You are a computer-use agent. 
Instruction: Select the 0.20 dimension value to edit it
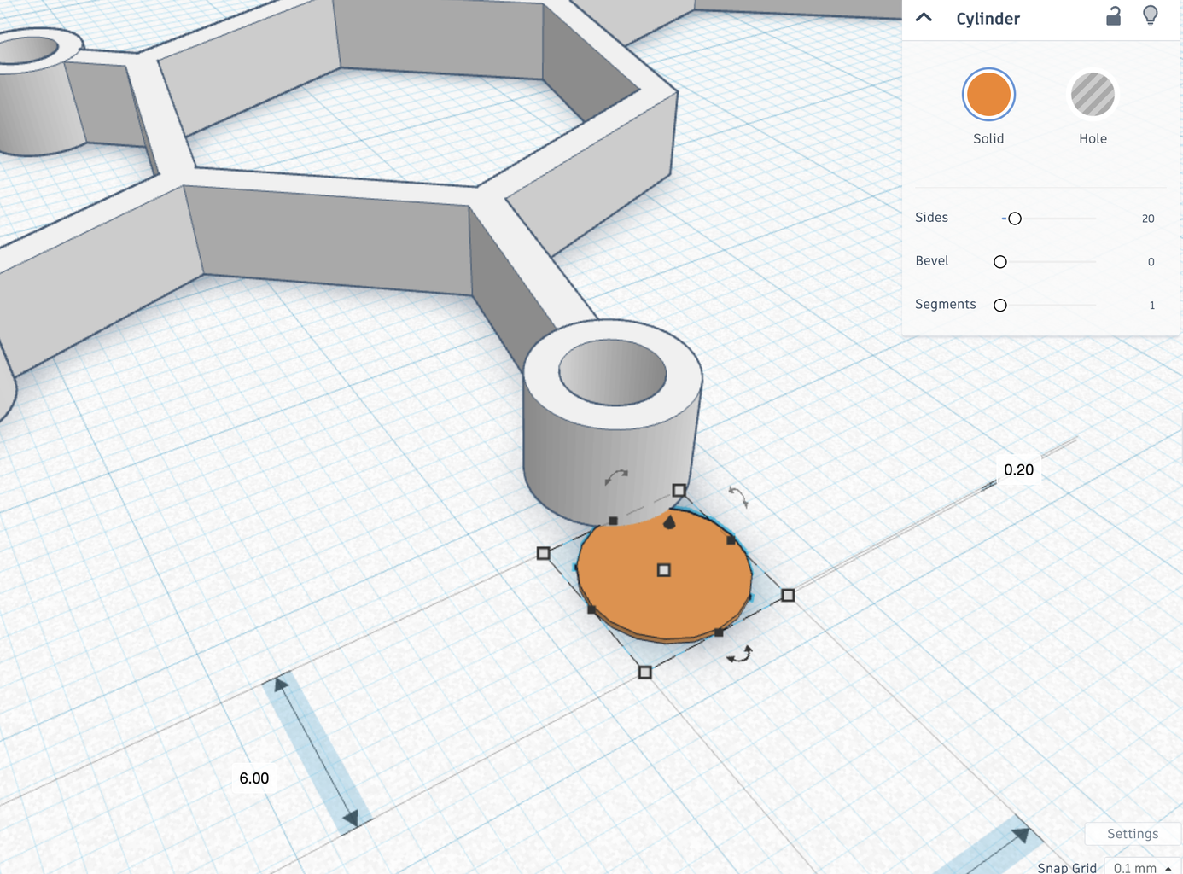(1019, 469)
